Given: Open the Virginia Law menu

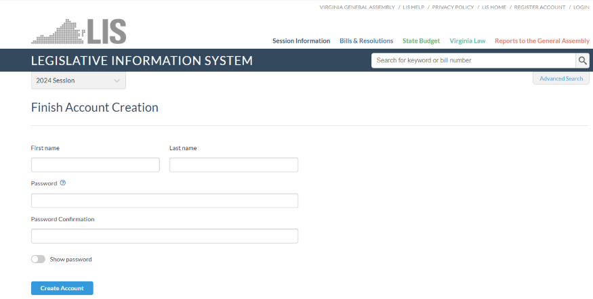Looking at the screenshot, I should [467, 41].
